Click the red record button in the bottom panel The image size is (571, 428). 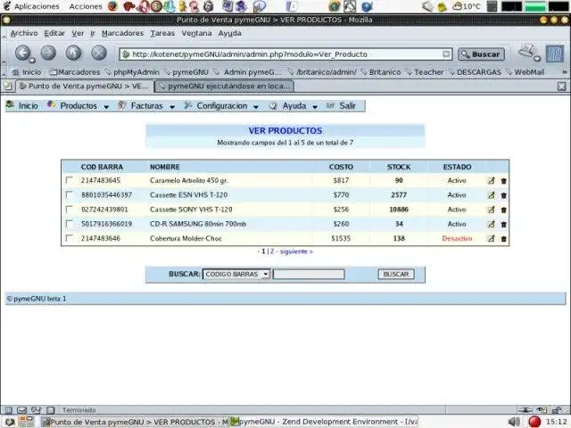(534, 422)
